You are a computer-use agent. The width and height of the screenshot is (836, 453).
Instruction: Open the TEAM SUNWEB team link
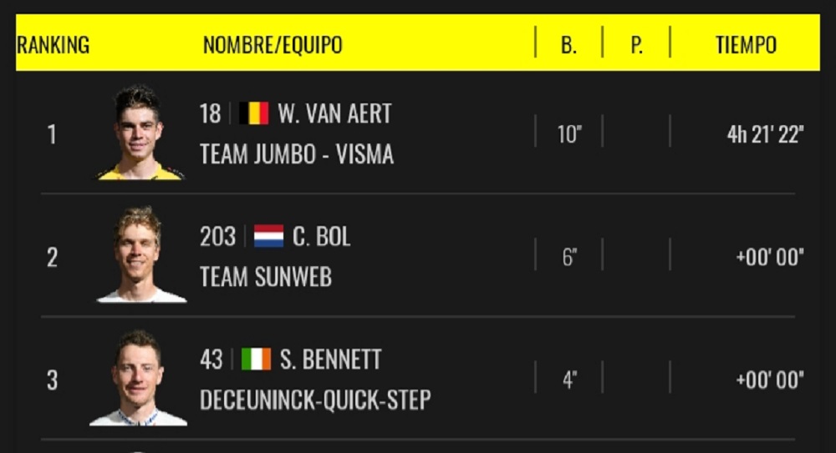265,277
